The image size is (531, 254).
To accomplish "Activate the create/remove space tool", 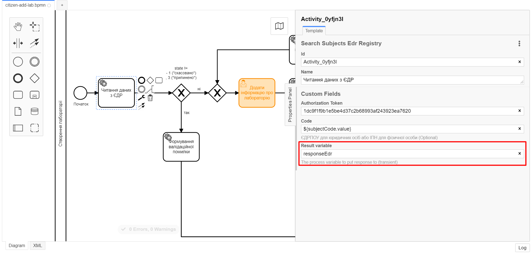I will 18,43.
